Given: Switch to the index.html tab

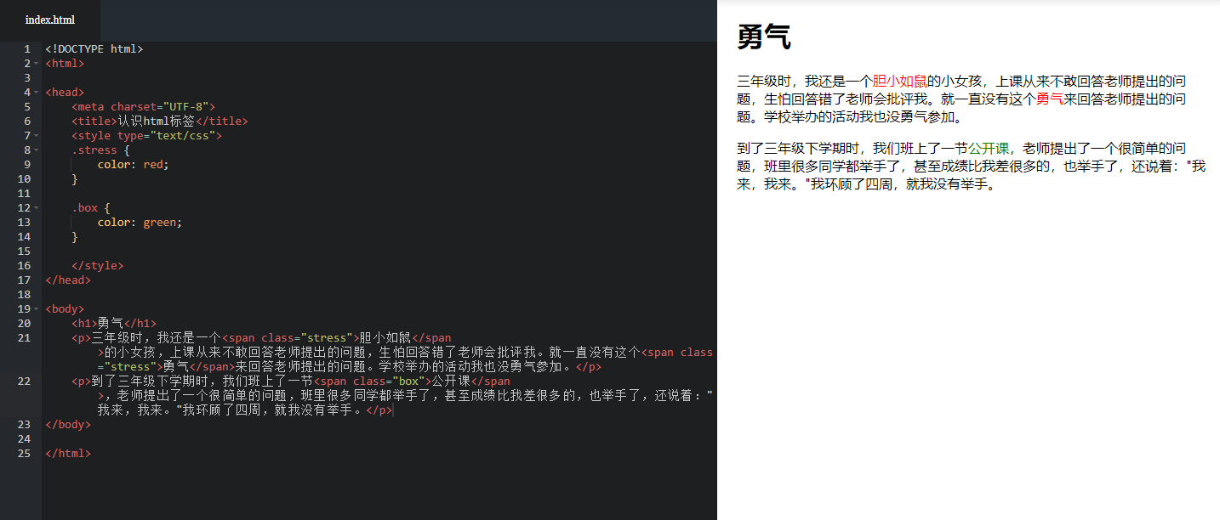Looking at the screenshot, I should click(50, 20).
